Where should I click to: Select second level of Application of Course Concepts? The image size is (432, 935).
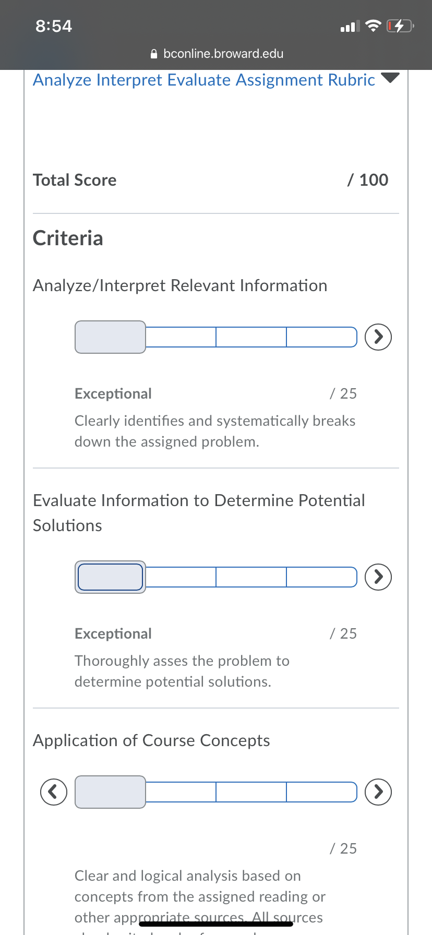(181, 792)
